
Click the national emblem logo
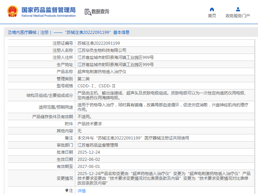(x=13, y=12)
